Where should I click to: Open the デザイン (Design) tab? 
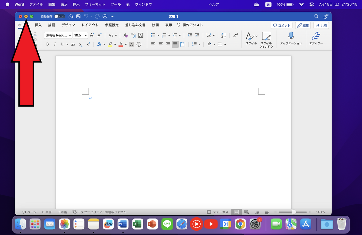tap(68, 25)
